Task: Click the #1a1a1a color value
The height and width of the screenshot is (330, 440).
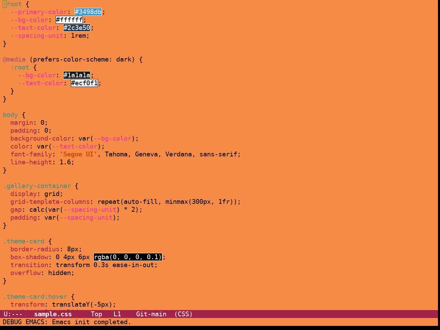Action: point(77,75)
